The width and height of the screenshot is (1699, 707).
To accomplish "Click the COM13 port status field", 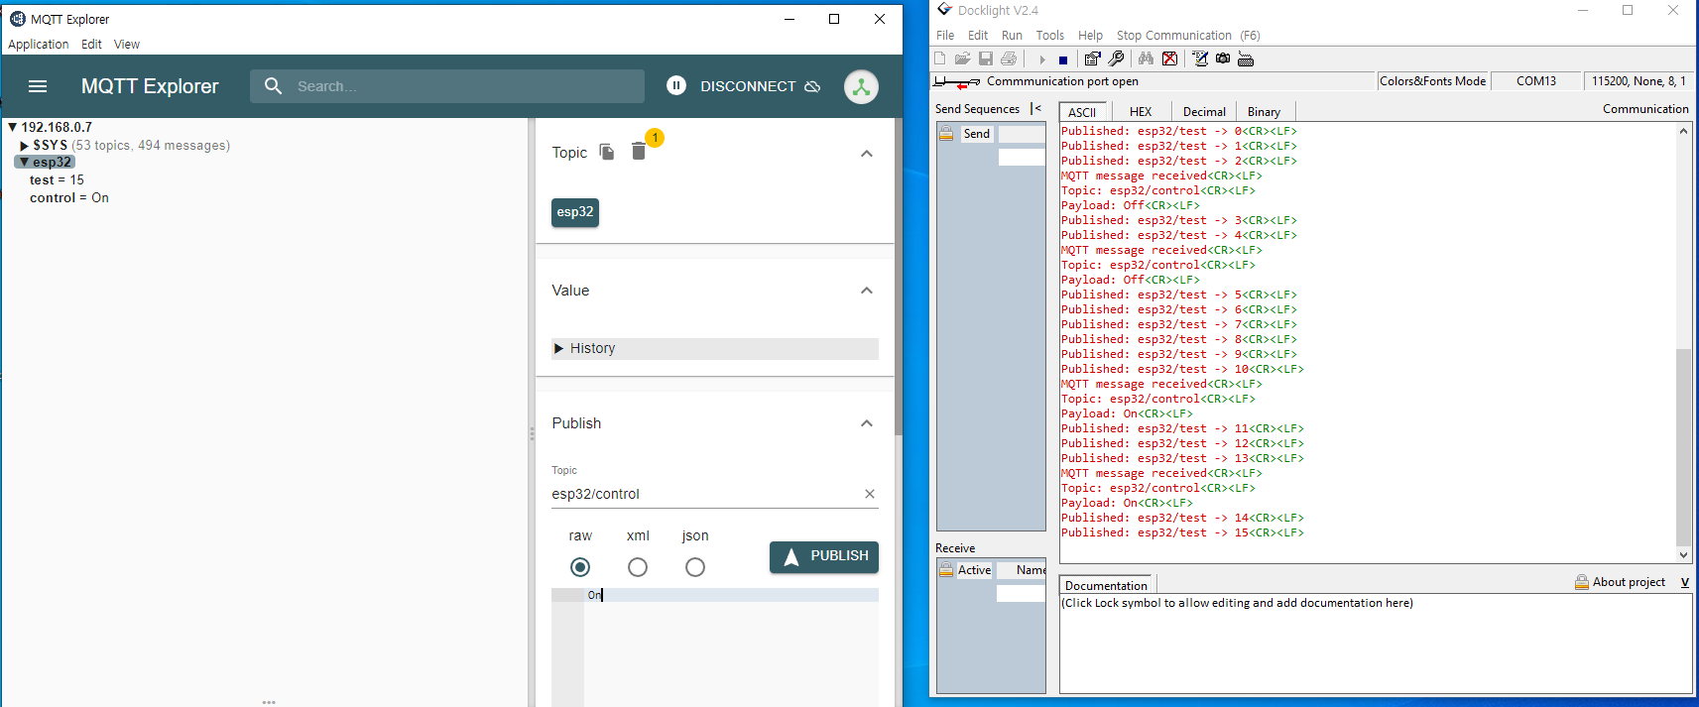I will [1536, 81].
